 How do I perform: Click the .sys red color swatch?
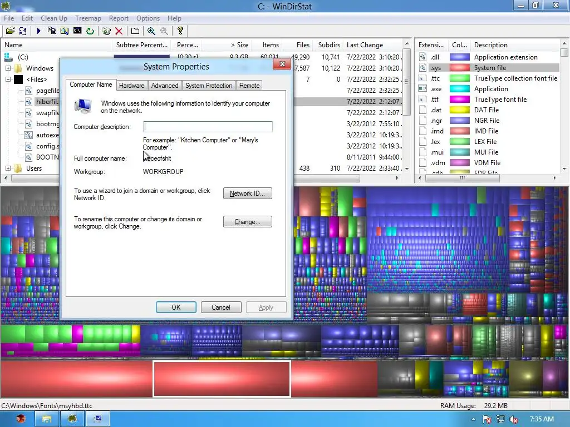[x=459, y=67]
